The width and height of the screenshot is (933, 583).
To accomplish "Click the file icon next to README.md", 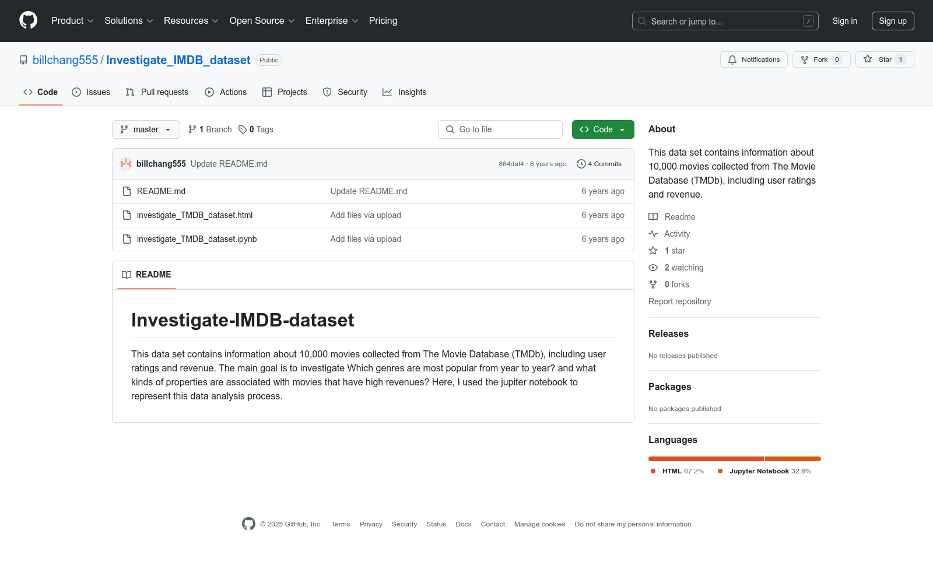I will click(x=127, y=191).
